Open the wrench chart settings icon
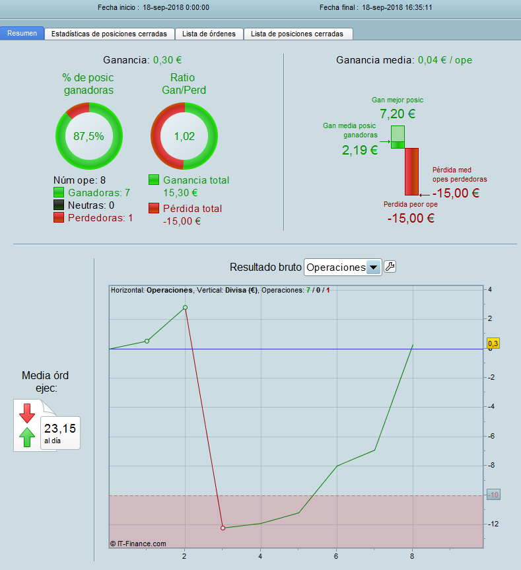This screenshot has height=570, width=521. pos(390,267)
